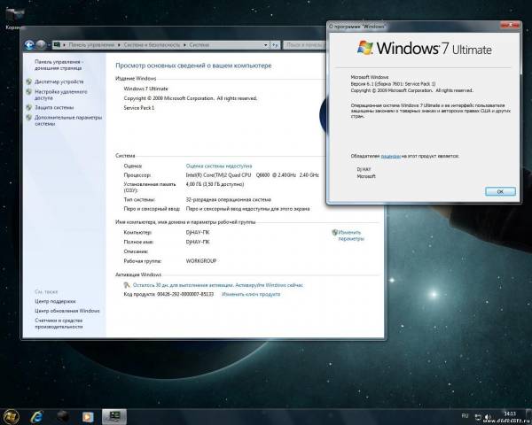Click 'Изменить параметры' link

(351, 236)
